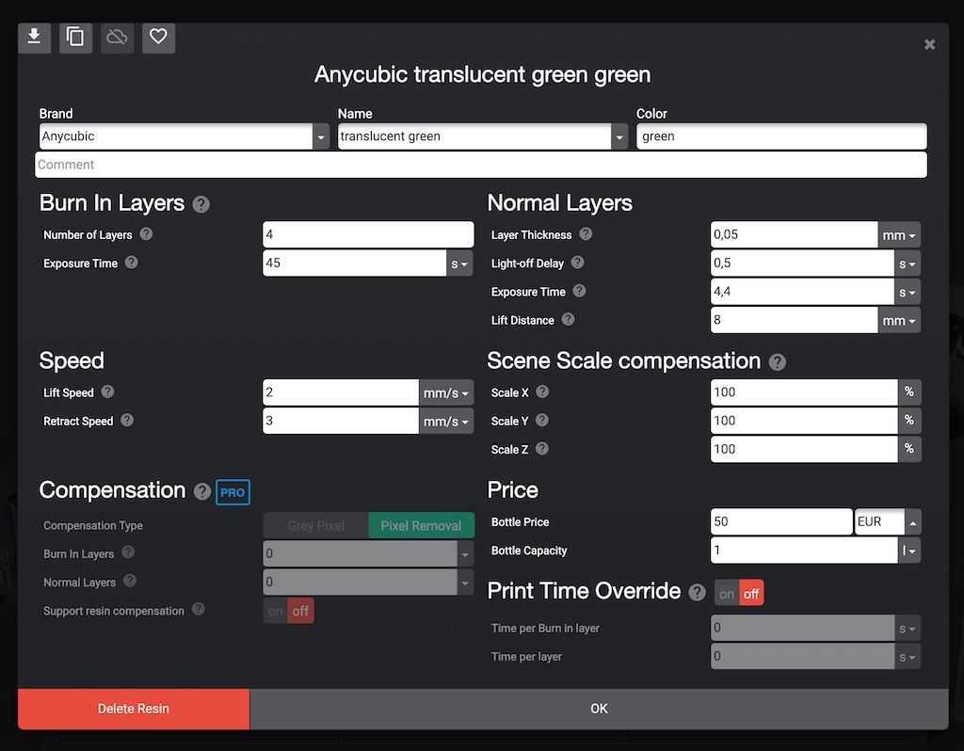
Task: Show help for Scale Y
Action: pyautogui.click(x=541, y=420)
